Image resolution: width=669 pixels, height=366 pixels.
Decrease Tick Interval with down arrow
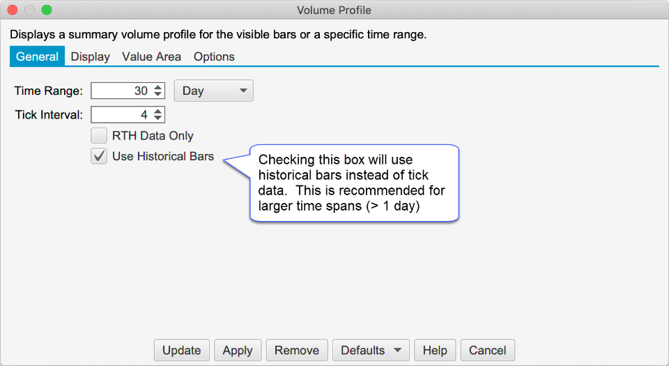point(158,119)
